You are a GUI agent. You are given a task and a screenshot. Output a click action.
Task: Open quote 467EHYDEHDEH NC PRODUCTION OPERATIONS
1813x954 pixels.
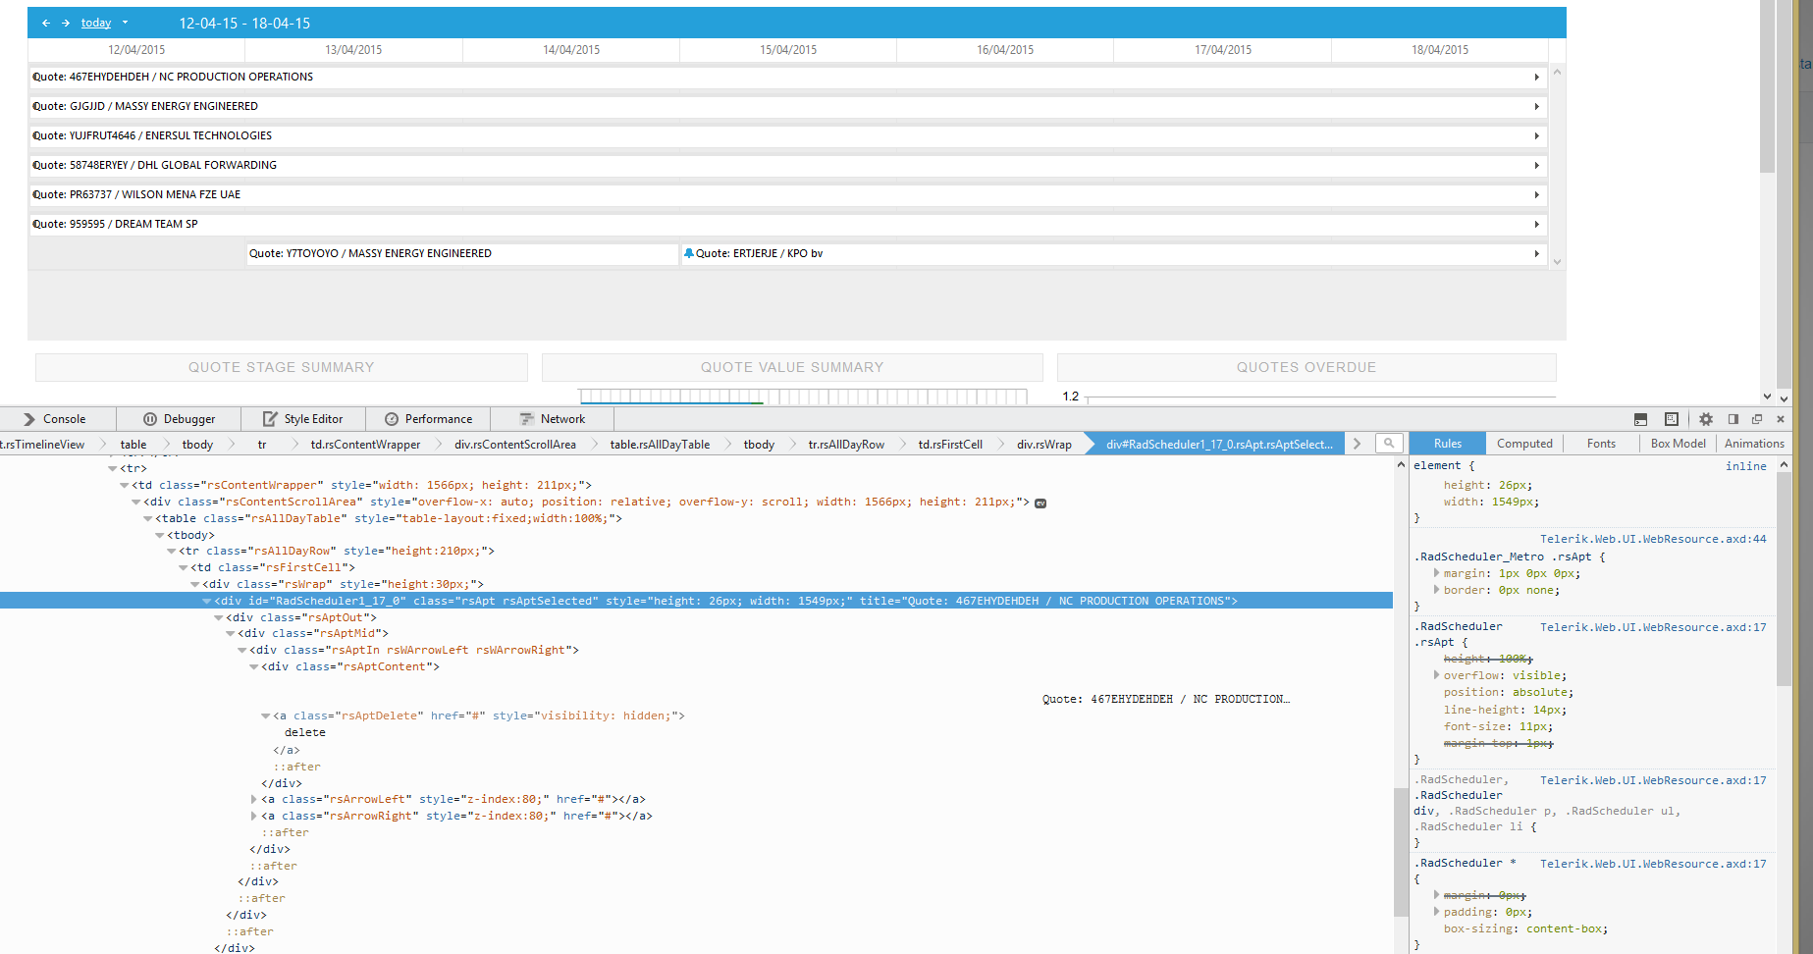click(x=787, y=77)
